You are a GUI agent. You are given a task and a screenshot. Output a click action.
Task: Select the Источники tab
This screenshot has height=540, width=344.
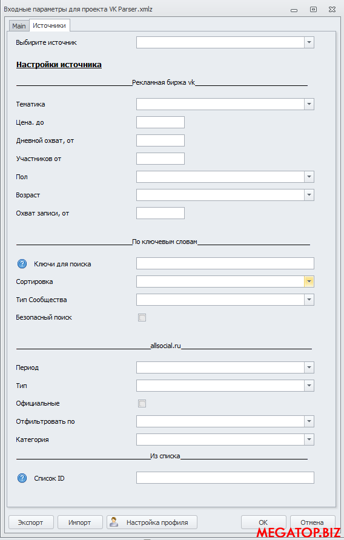coord(49,25)
